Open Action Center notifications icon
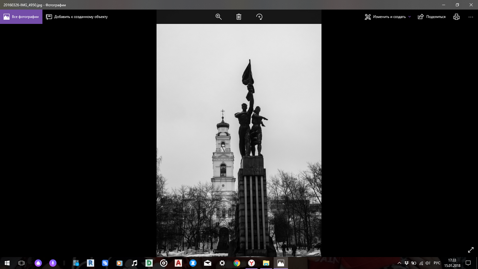478x269 pixels. 468,263
